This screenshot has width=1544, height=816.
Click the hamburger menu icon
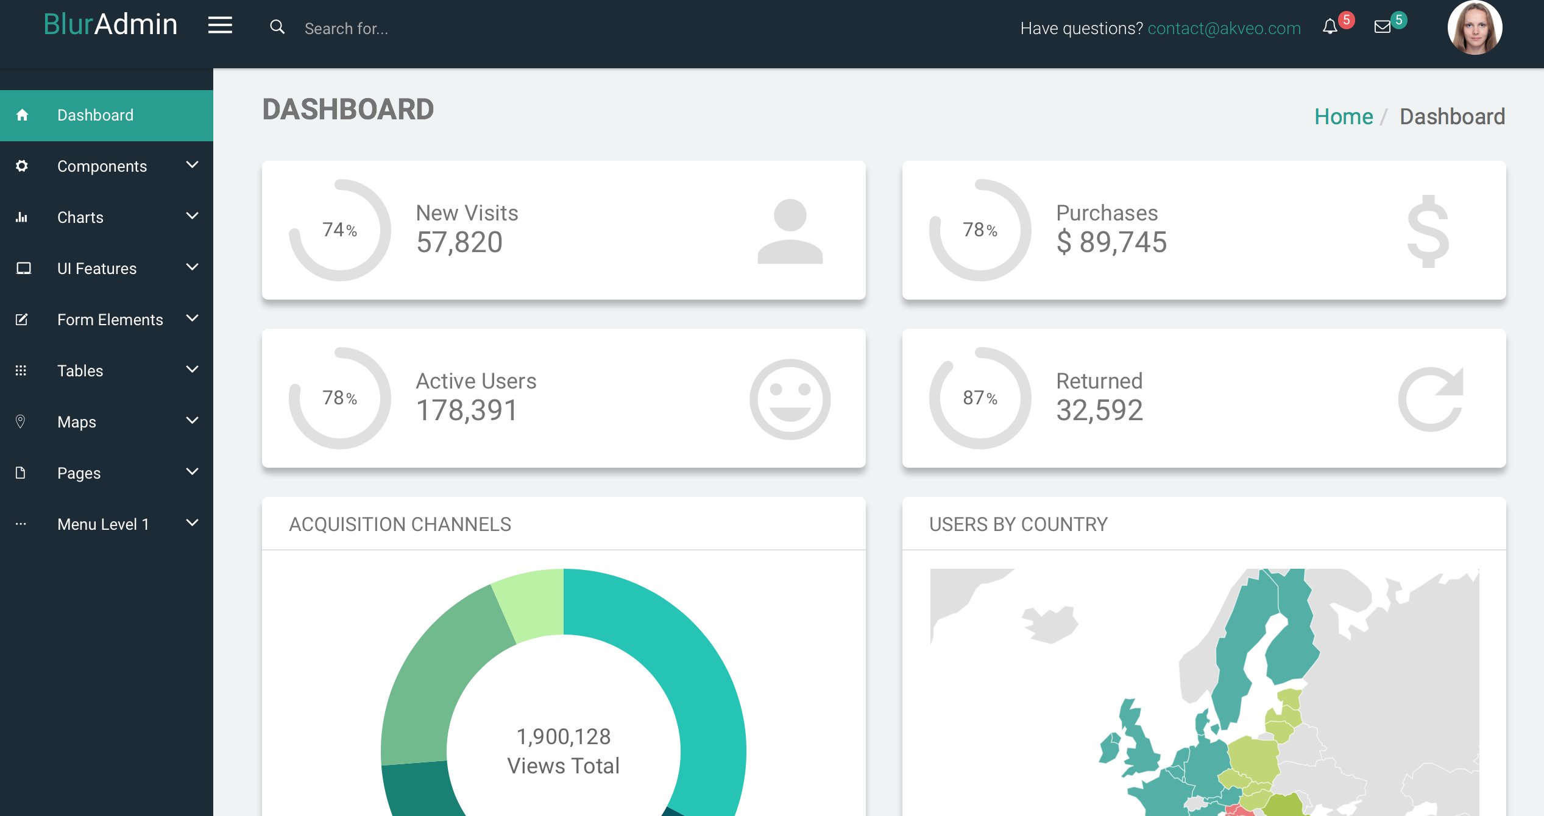click(220, 26)
